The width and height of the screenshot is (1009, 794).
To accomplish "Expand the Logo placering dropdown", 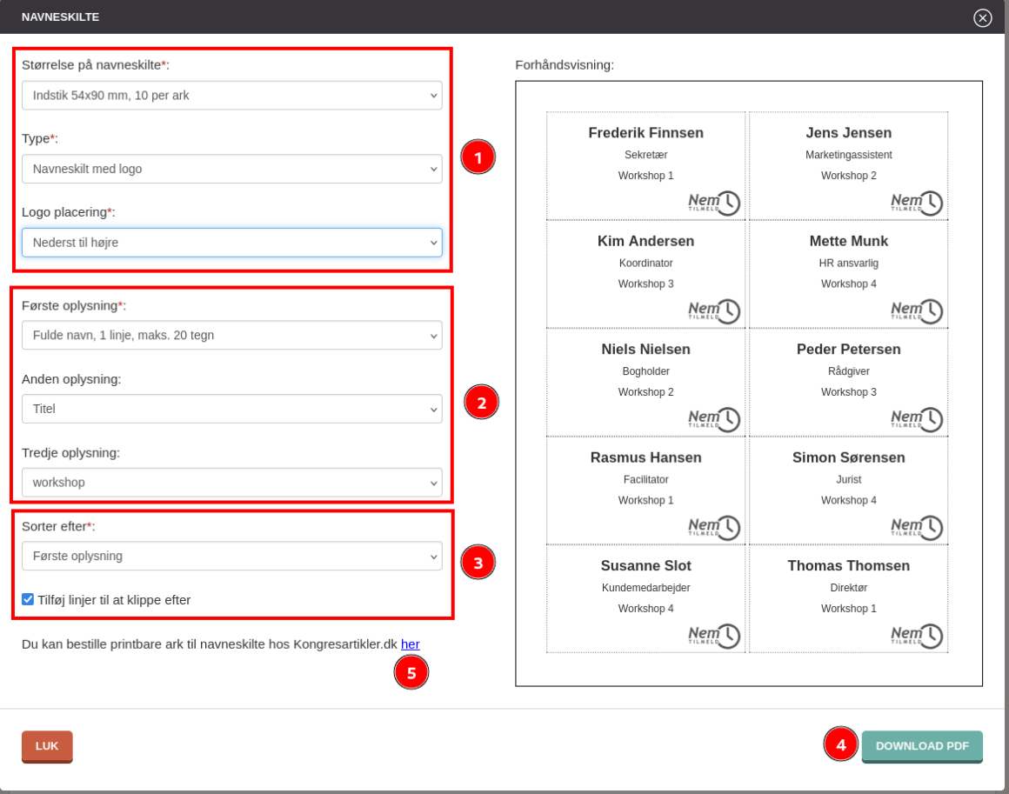I will [231, 243].
